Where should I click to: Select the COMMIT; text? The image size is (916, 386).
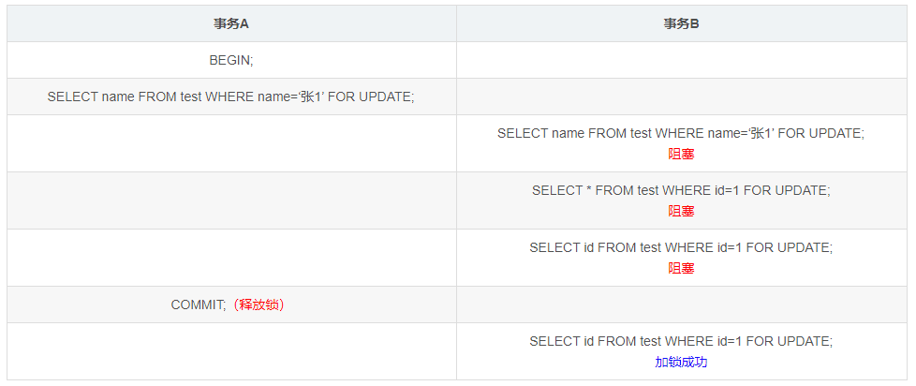(199, 304)
